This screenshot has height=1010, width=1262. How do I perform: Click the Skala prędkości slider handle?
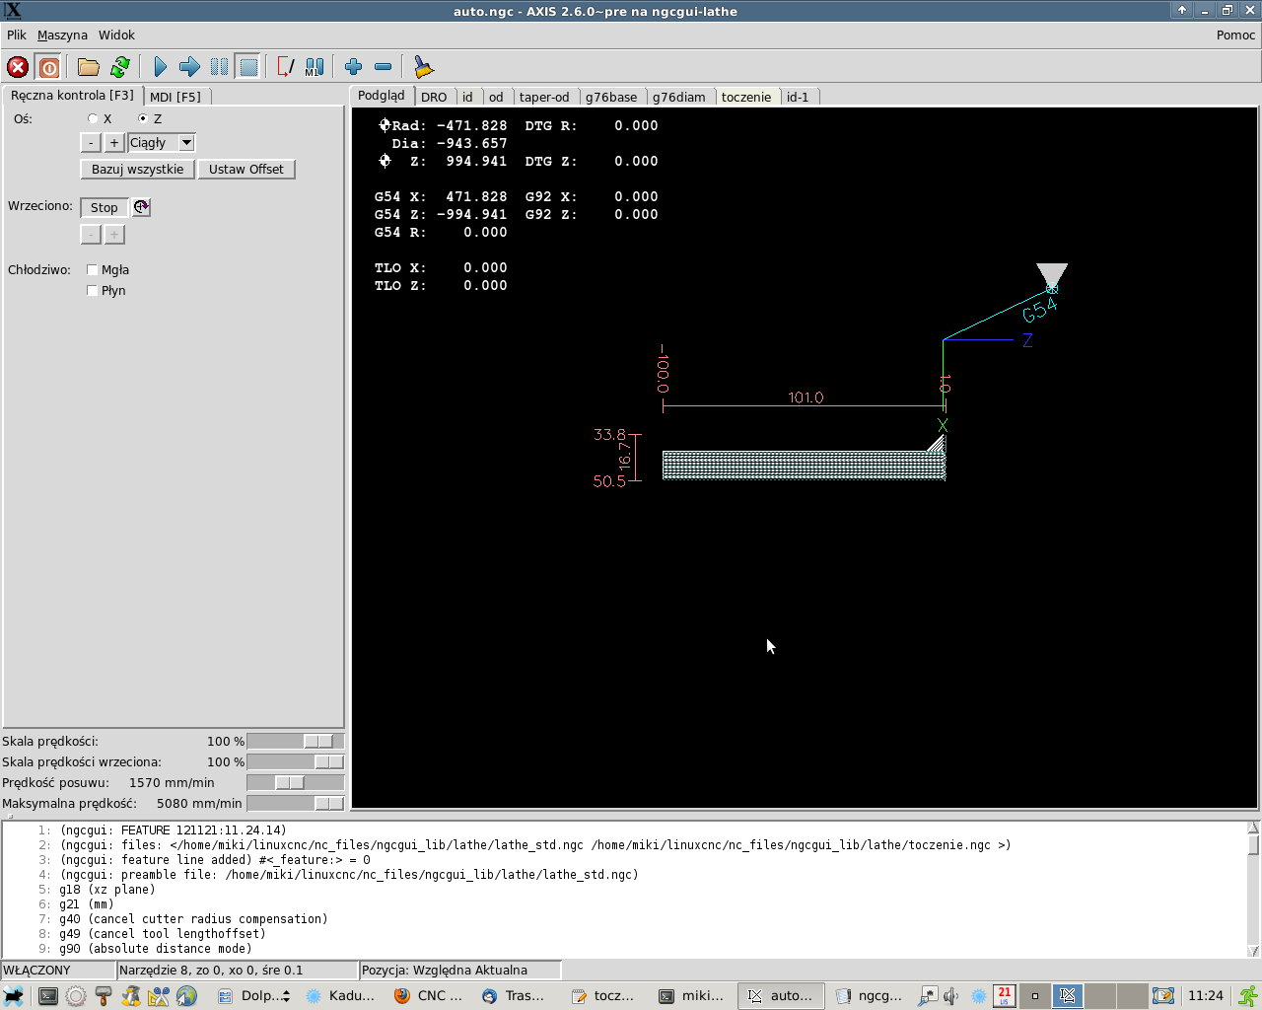318,741
